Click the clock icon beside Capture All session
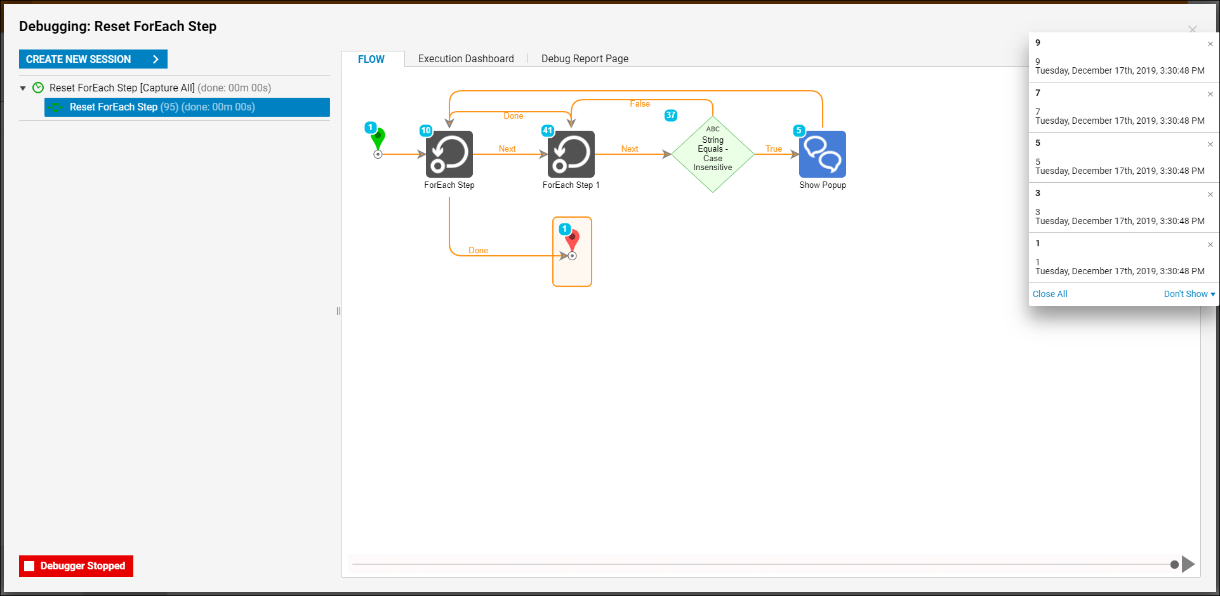 click(38, 88)
